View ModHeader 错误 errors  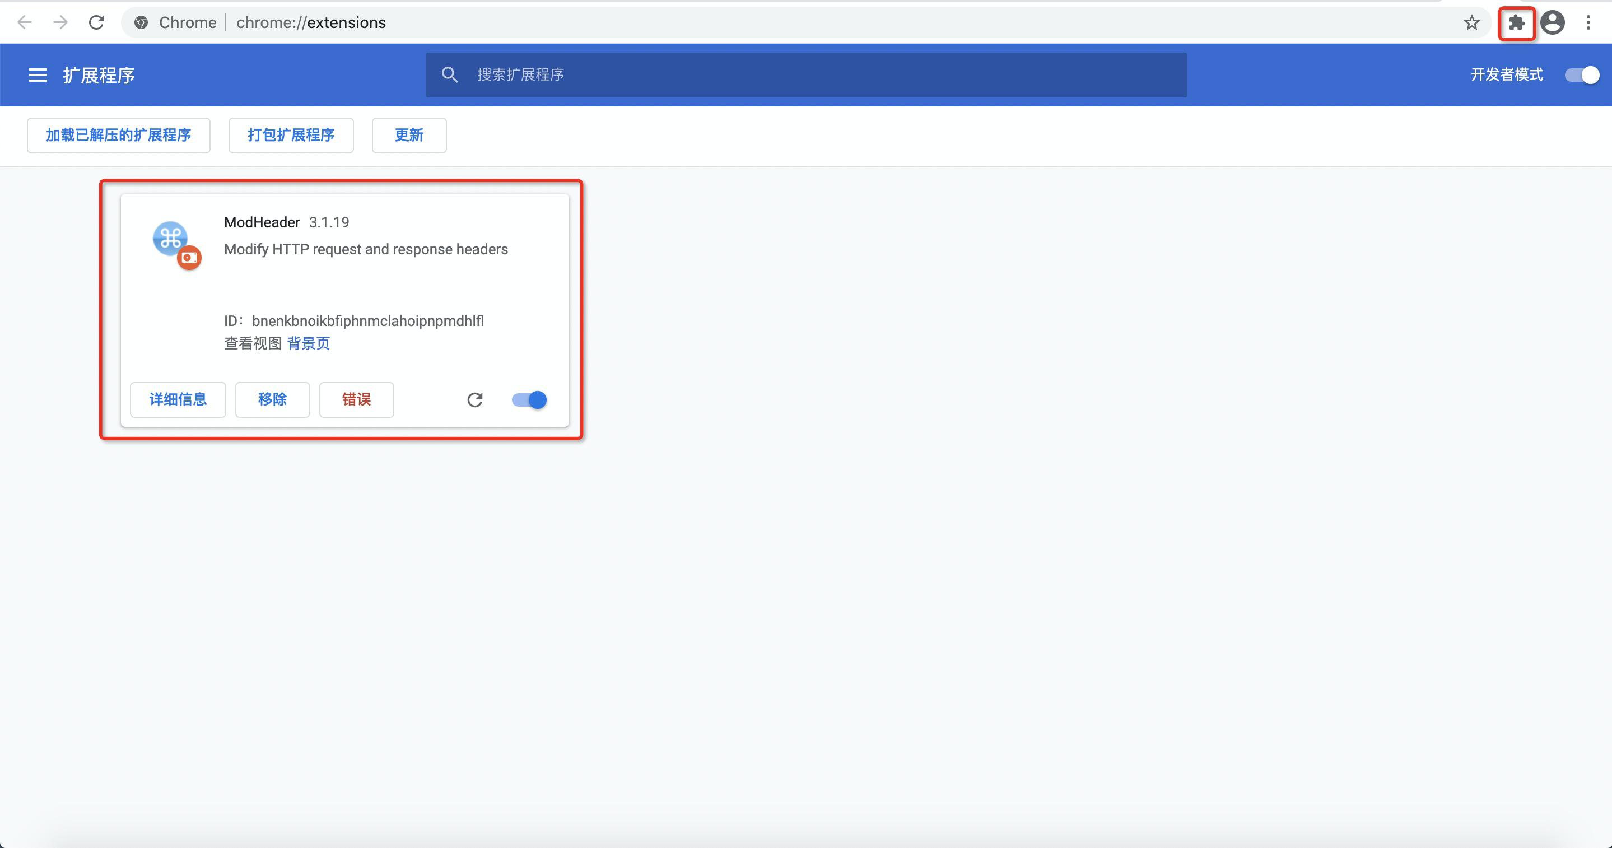coord(356,400)
